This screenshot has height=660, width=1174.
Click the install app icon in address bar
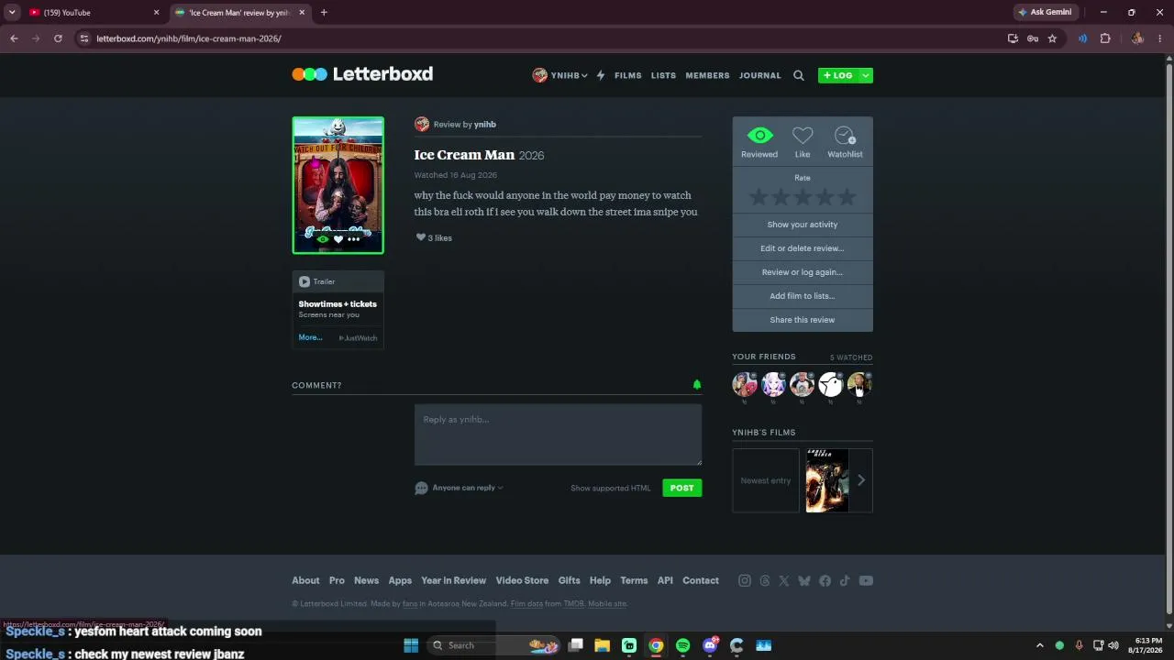pos(1013,38)
